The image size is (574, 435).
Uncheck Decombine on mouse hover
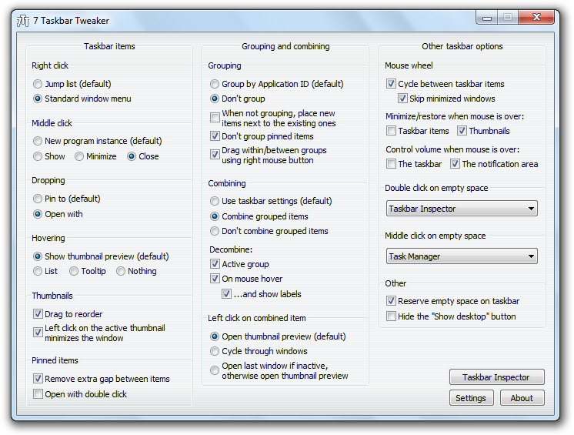pyautogui.click(x=215, y=279)
